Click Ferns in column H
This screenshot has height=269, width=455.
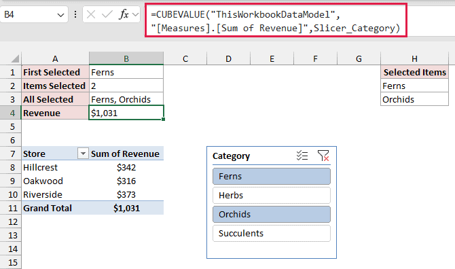[414, 86]
